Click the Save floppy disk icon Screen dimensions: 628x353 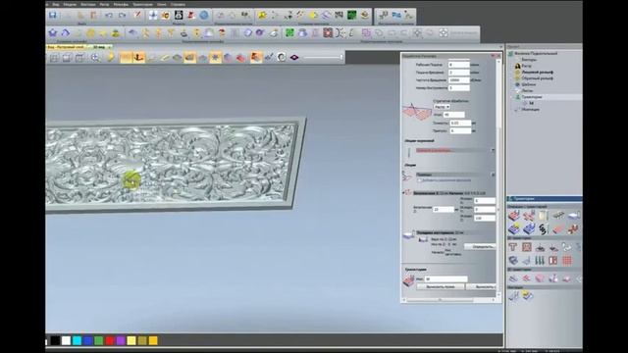[52, 16]
